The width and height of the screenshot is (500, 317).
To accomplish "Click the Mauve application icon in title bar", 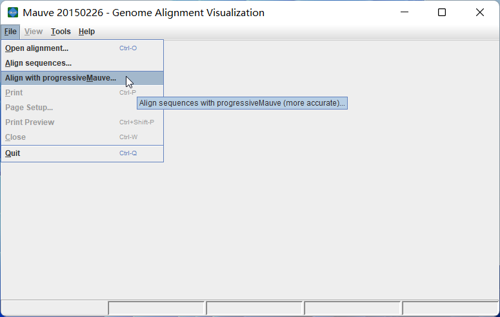I will [13, 13].
